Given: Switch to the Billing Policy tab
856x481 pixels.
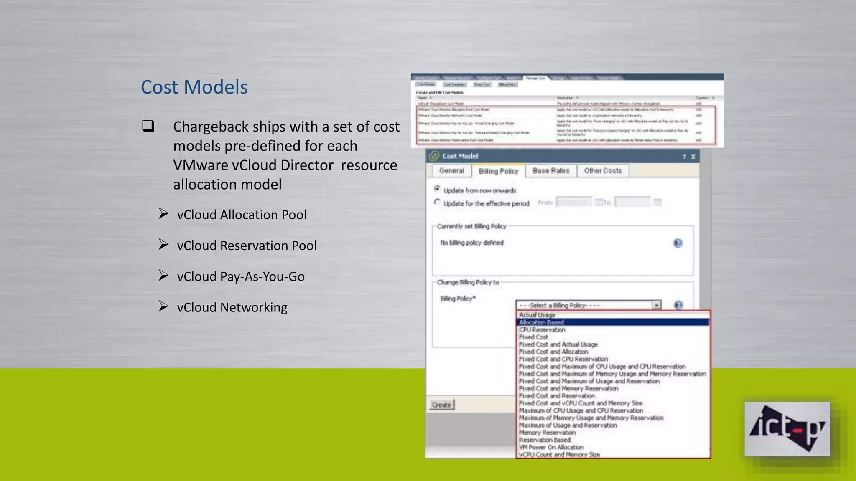Looking at the screenshot, I should tap(498, 171).
